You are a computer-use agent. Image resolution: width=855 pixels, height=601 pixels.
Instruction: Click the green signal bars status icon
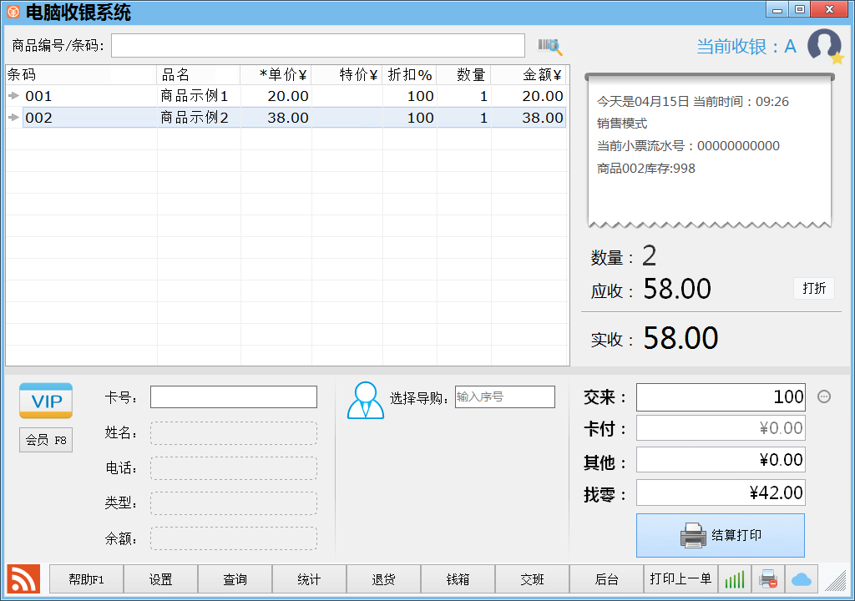[734, 578]
